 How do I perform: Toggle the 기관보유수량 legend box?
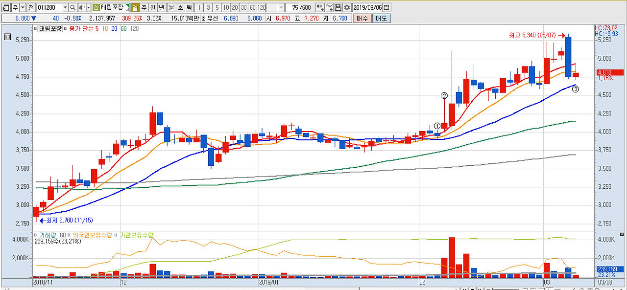point(116,235)
